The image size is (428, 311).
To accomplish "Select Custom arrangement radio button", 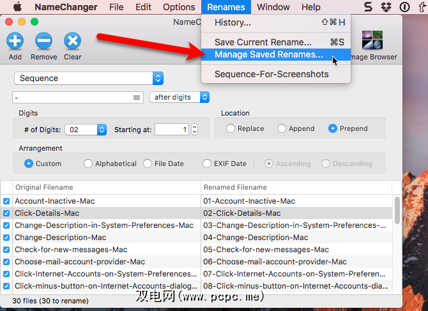I will pos(29,163).
